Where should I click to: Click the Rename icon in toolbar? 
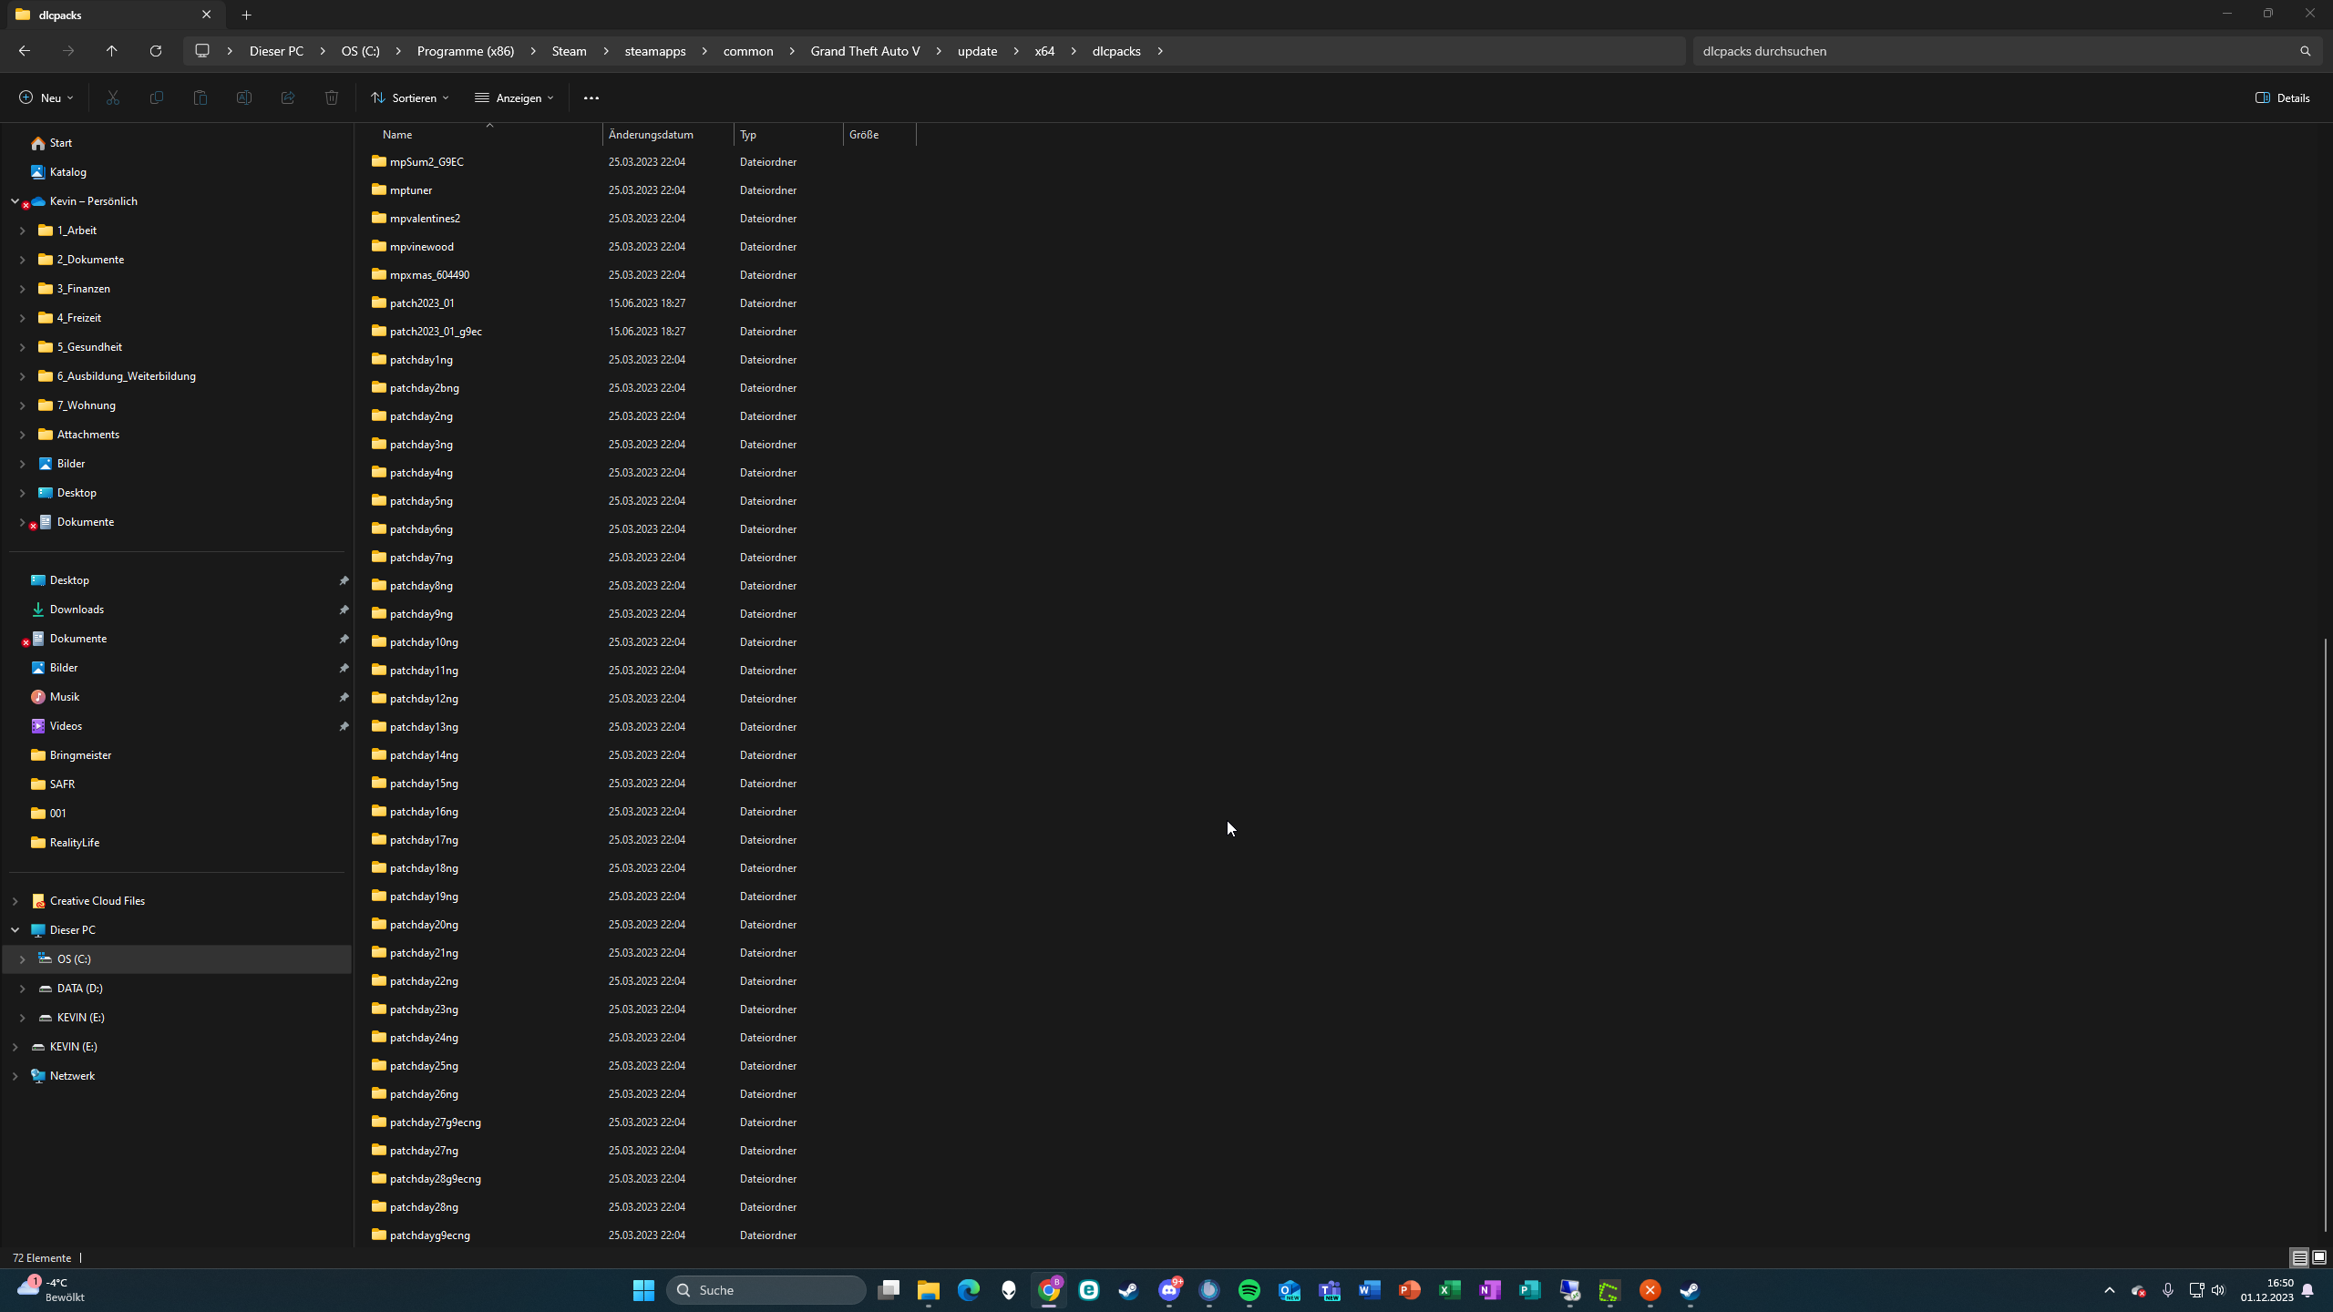pos(244,97)
